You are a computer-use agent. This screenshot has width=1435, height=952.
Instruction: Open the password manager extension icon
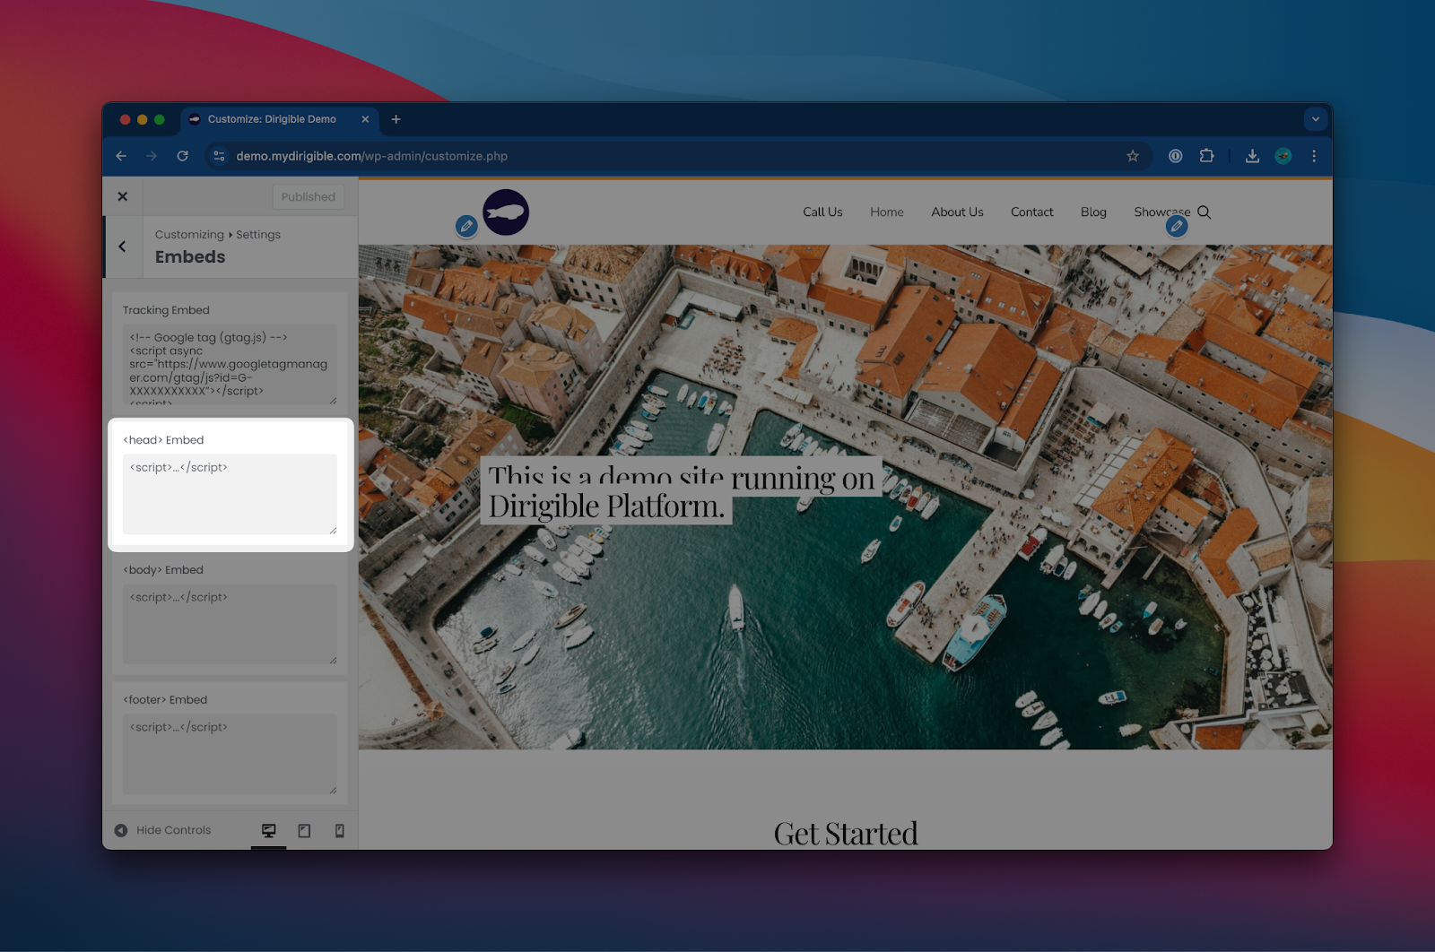point(1175,156)
